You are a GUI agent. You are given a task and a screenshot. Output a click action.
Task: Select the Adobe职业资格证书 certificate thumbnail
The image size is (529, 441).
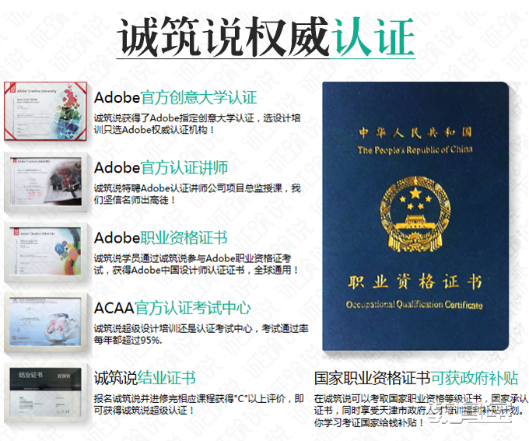pos(46,252)
